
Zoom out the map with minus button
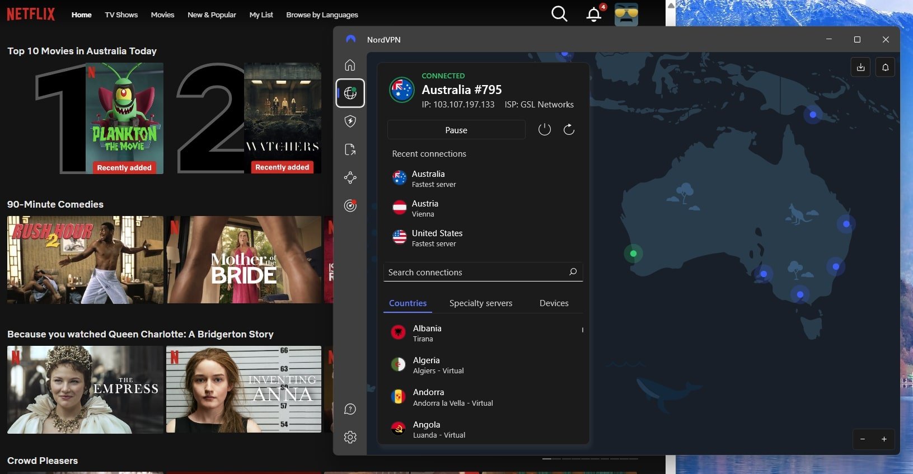coord(863,439)
